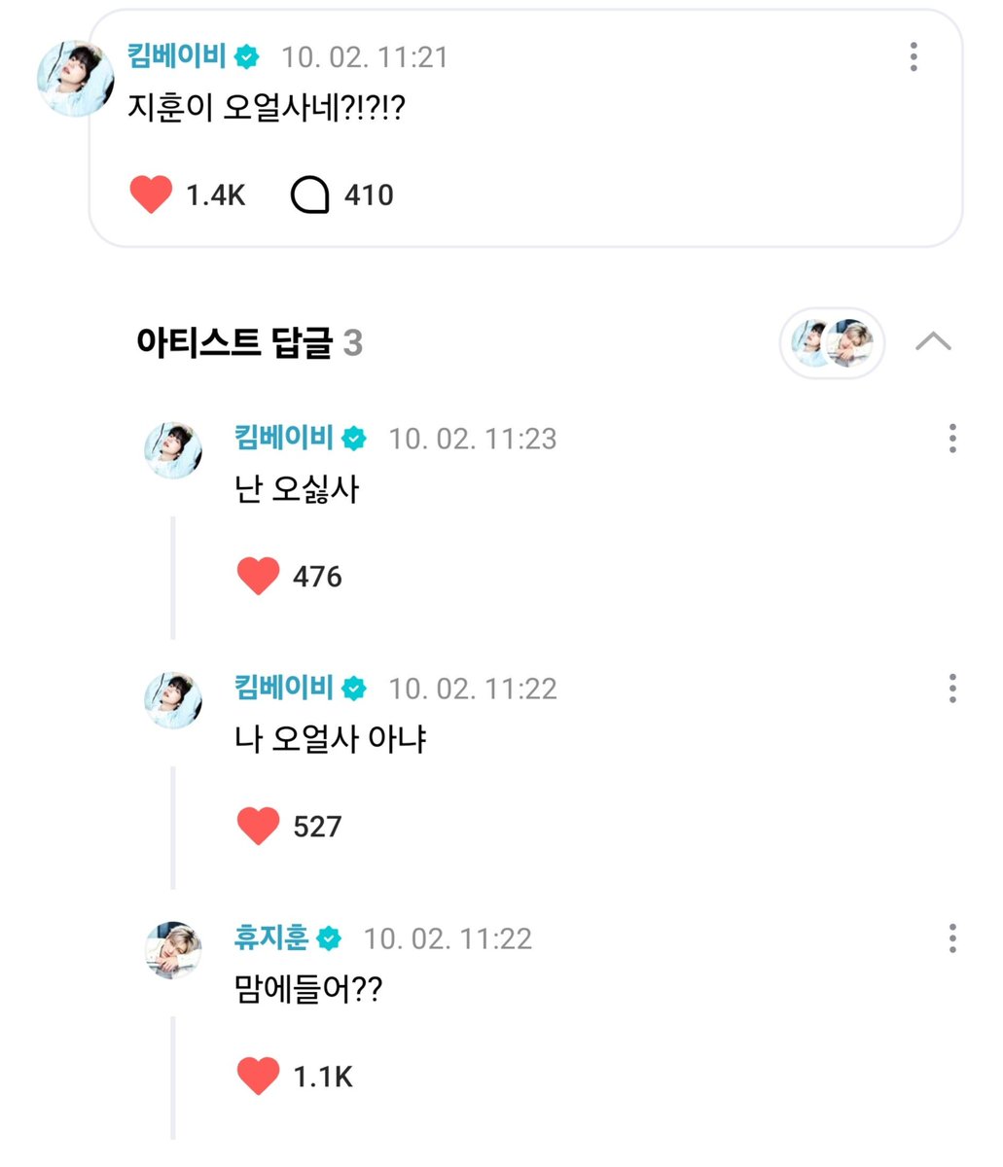Image resolution: width=1003 pixels, height=1167 pixels.
Task: Like 휴지훈's reply with 1.1K hearts
Action: [258, 1077]
